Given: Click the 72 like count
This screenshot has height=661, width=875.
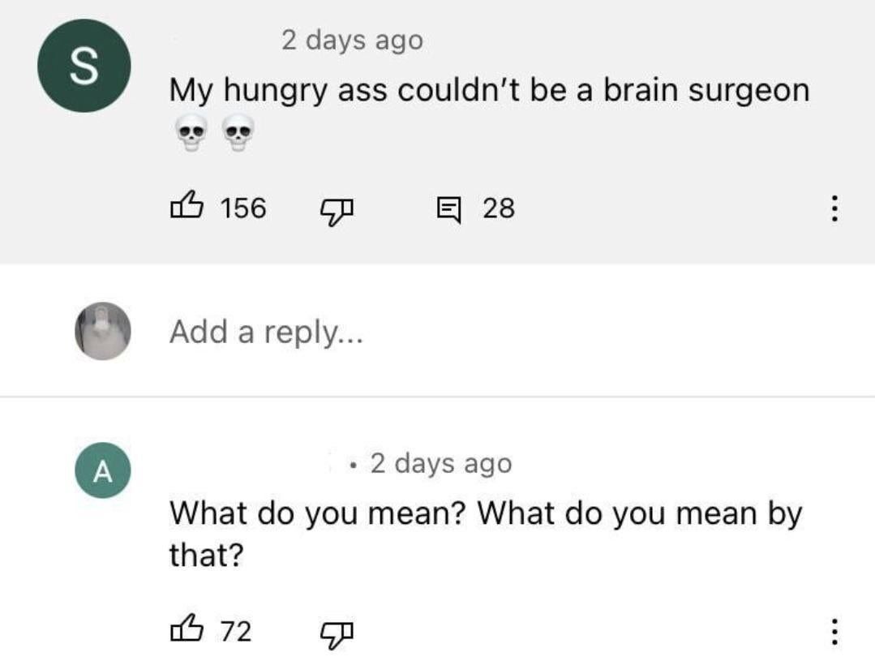Looking at the screenshot, I should (x=235, y=631).
